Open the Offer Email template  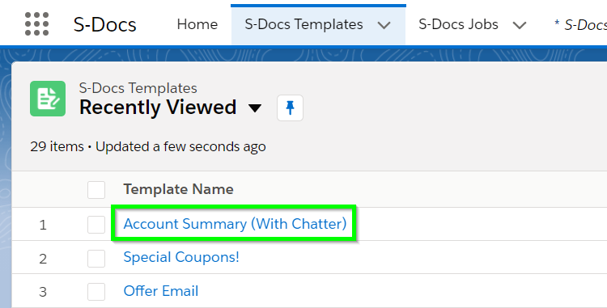(x=161, y=291)
